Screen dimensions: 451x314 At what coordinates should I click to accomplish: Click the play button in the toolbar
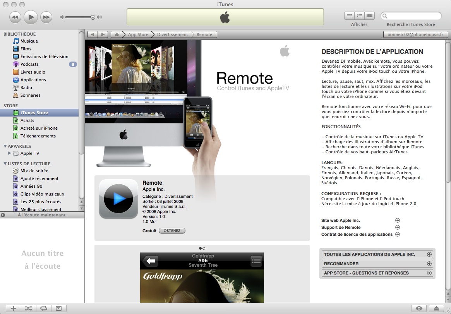click(x=31, y=17)
